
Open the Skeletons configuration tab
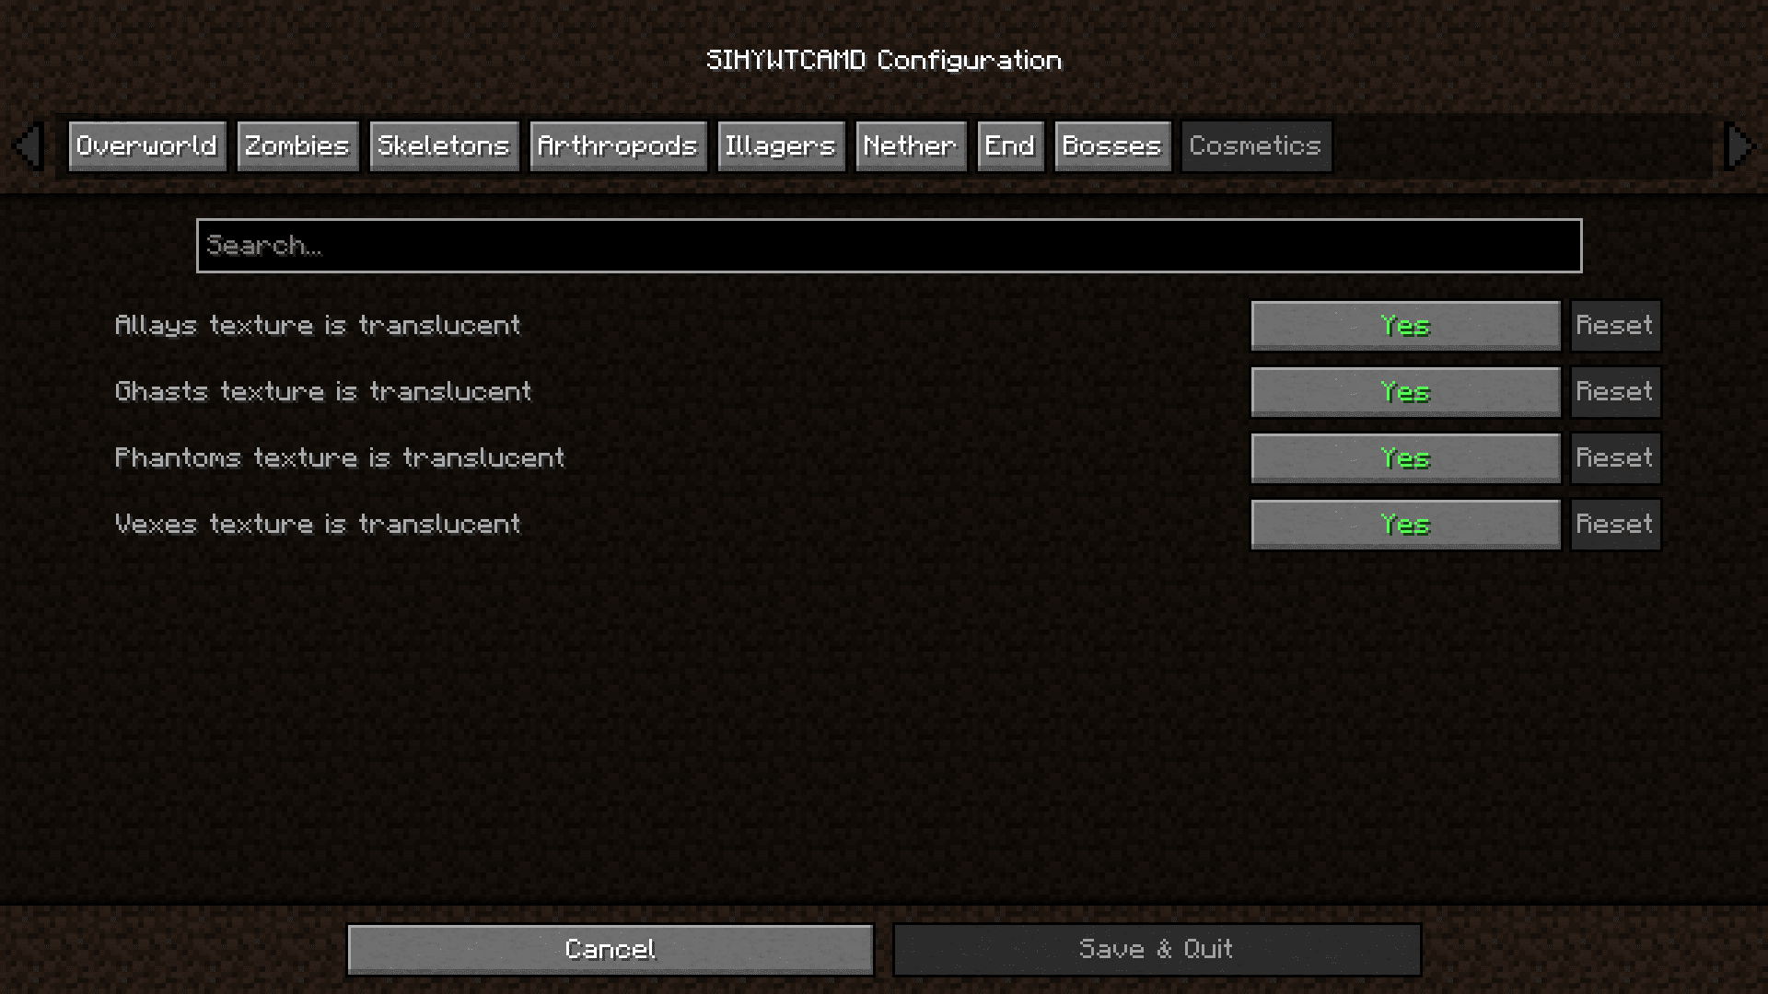tap(443, 145)
